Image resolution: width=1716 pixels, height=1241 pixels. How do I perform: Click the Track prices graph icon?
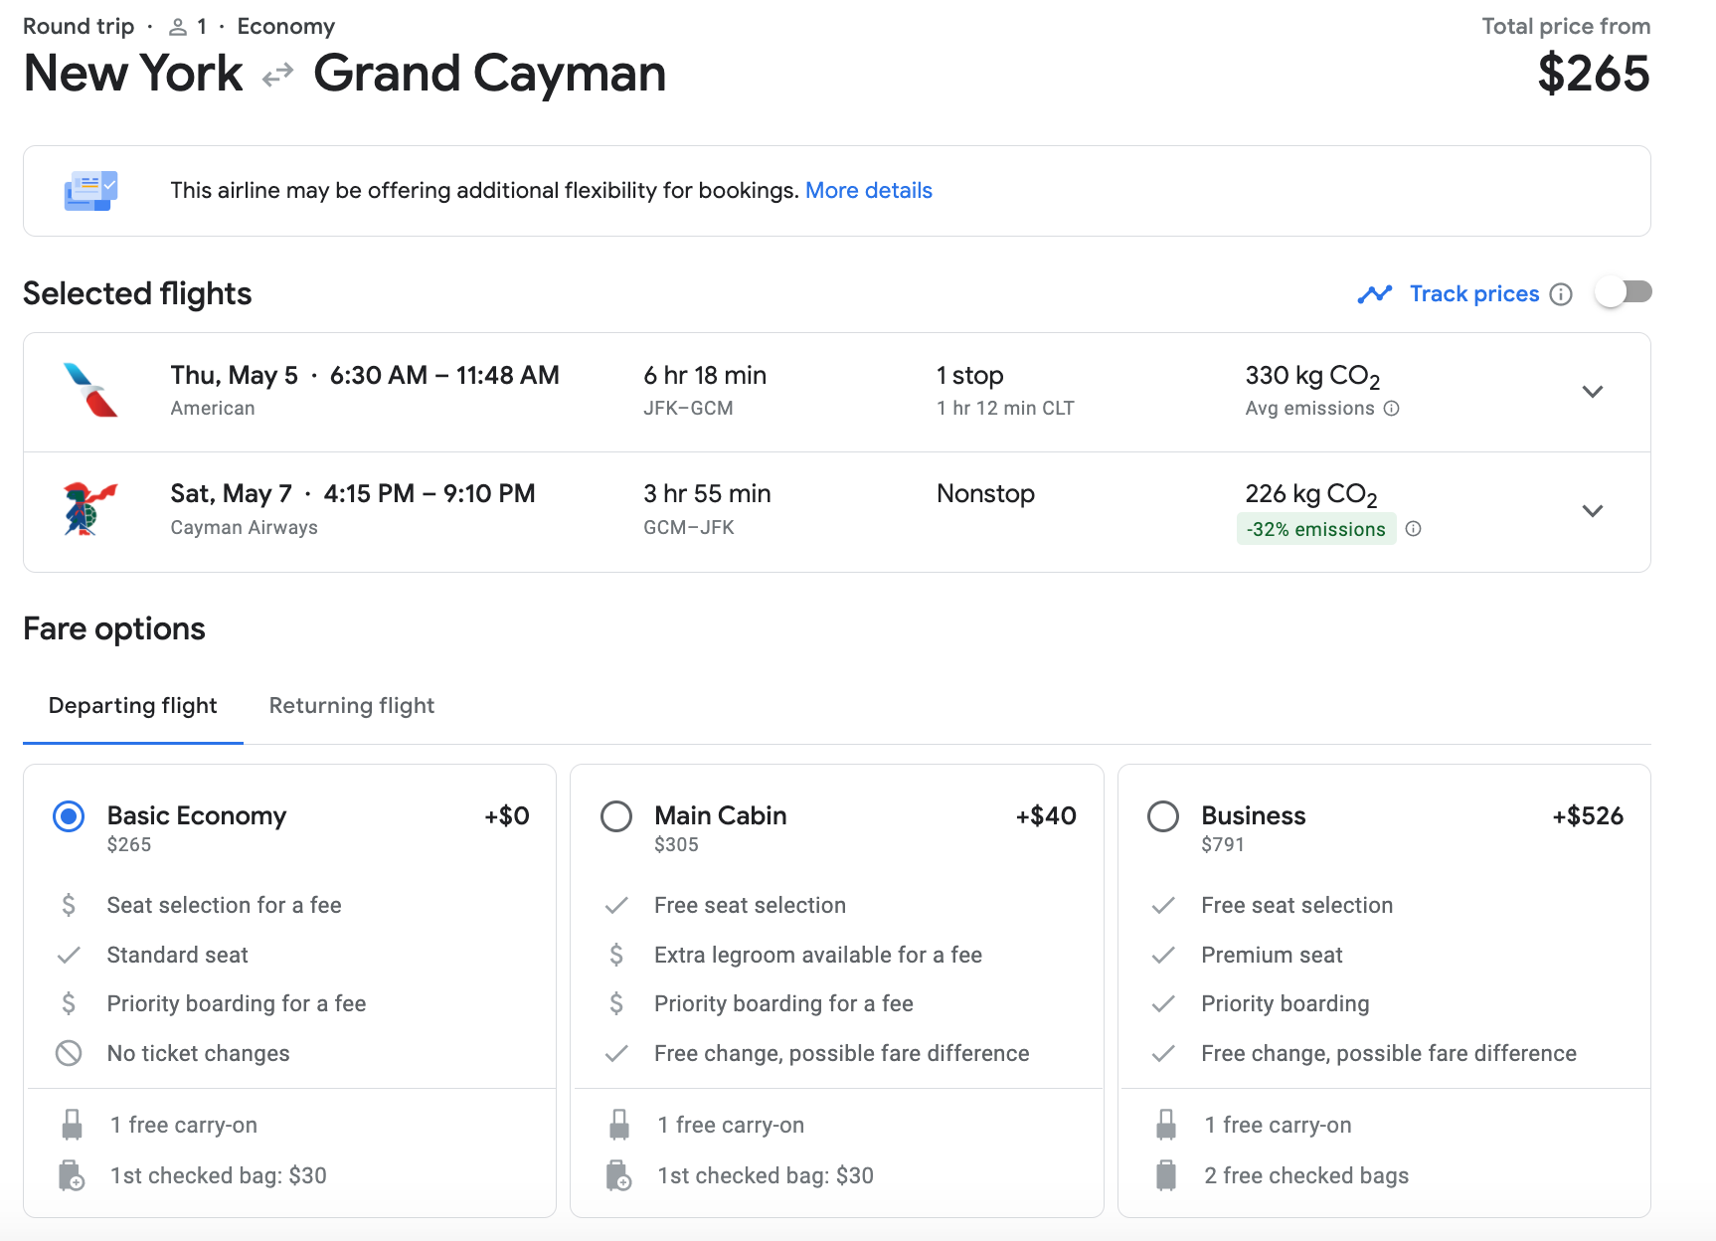tap(1374, 294)
